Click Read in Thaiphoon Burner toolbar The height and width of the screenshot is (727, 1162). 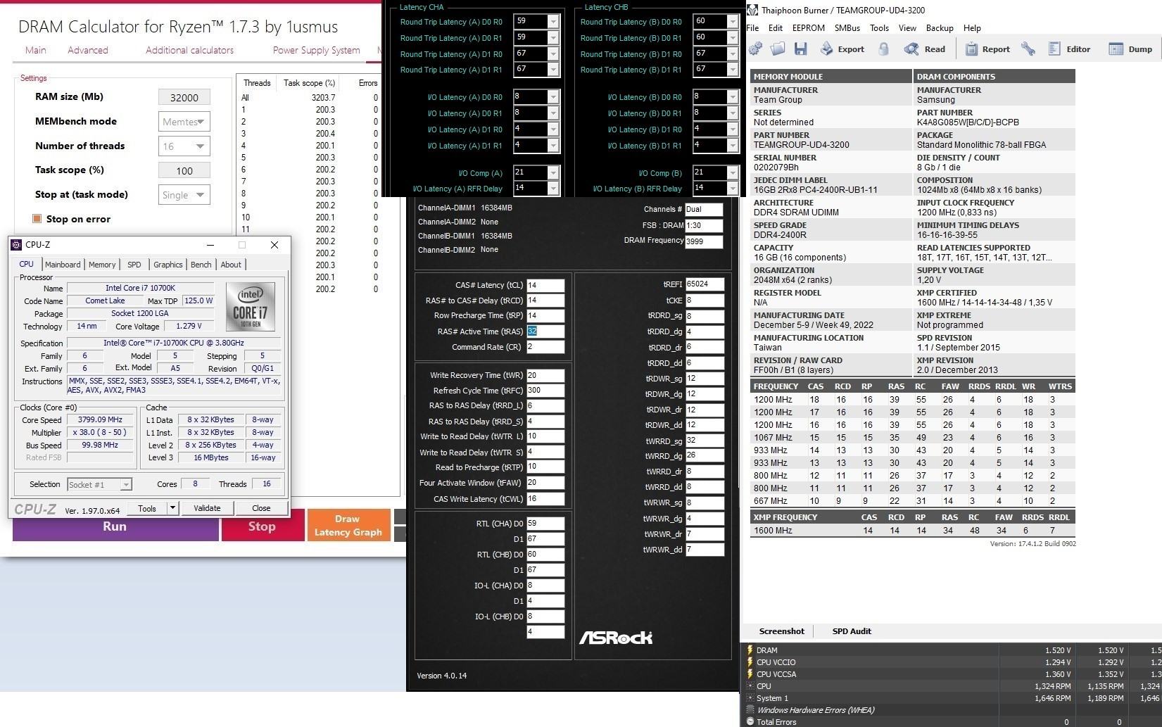(925, 49)
